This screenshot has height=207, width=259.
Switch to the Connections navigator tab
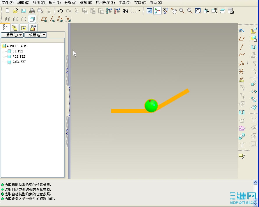click(33, 28)
